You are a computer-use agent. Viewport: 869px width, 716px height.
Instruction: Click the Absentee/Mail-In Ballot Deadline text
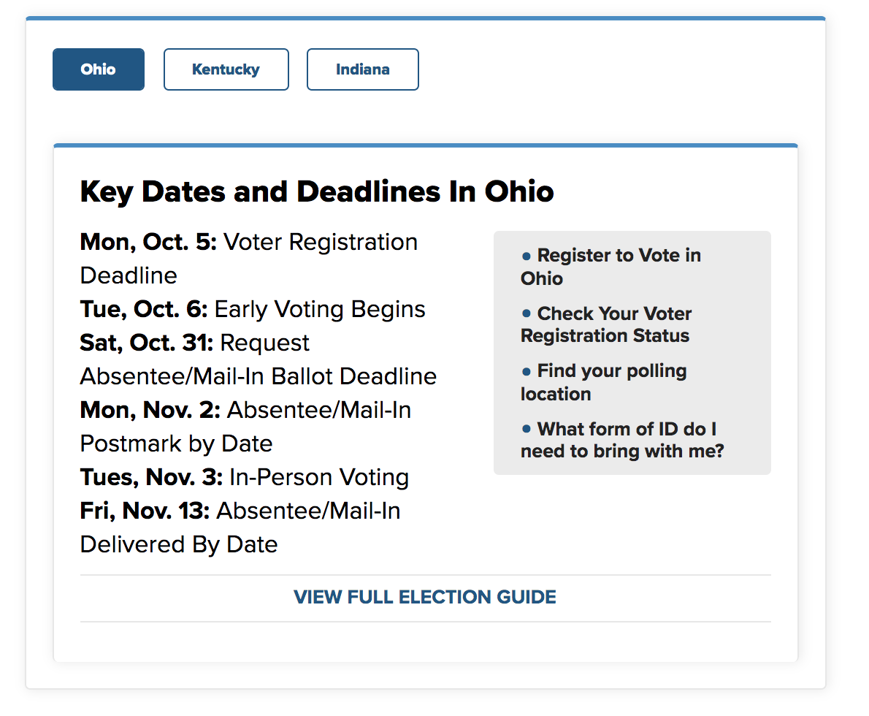[x=258, y=376]
